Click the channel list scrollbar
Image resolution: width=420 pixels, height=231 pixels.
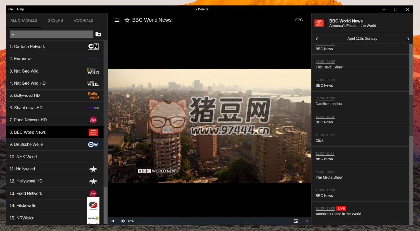[x=105, y=131]
